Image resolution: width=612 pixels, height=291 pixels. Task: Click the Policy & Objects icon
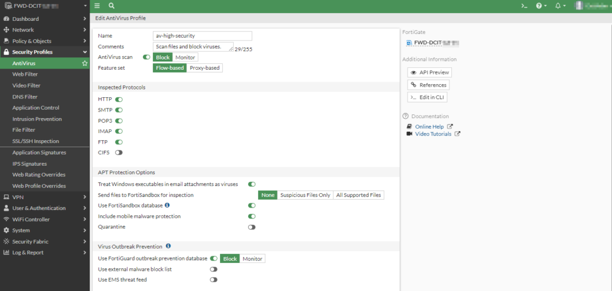pyautogui.click(x=6, y=41)
